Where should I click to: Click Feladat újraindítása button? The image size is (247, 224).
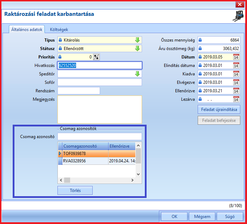(x=219, y=110)
